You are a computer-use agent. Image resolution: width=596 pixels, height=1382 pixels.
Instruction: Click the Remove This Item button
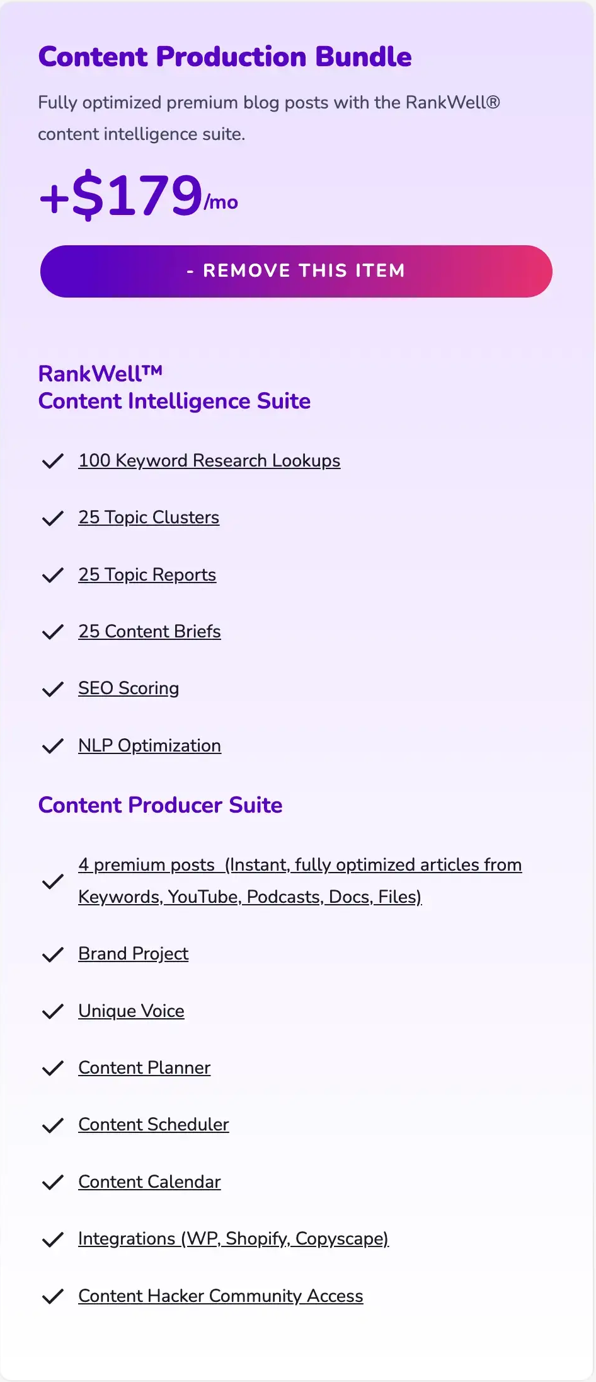pyautogui.click(x=296, y=271)
